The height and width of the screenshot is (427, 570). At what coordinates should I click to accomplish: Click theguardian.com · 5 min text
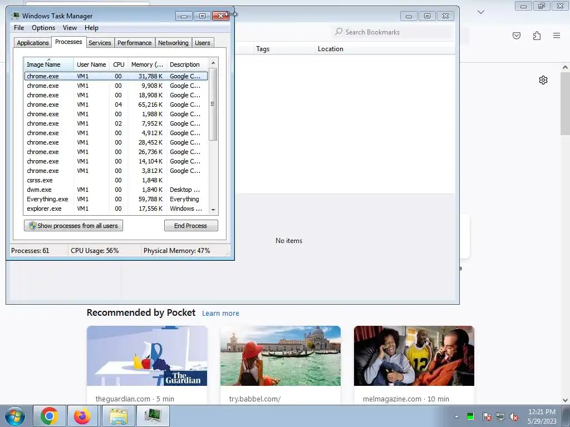coord(135,399)
